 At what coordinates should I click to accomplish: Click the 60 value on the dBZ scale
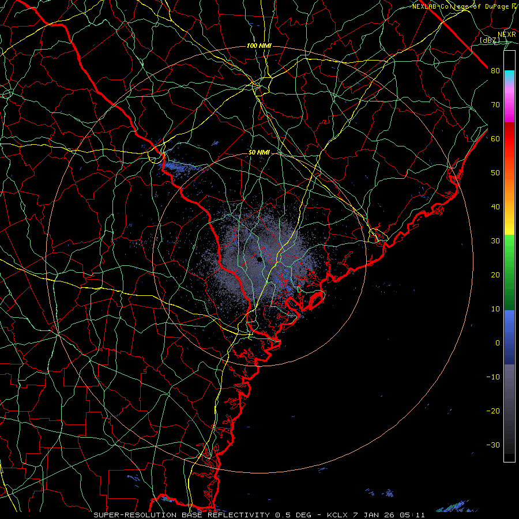pos(495,138)
